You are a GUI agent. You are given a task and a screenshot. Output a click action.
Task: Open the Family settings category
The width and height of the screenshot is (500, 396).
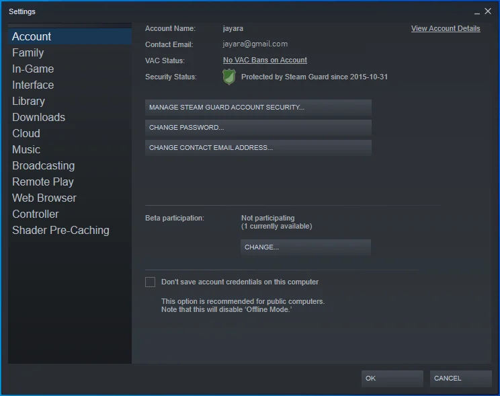click(x=70, y=52)
